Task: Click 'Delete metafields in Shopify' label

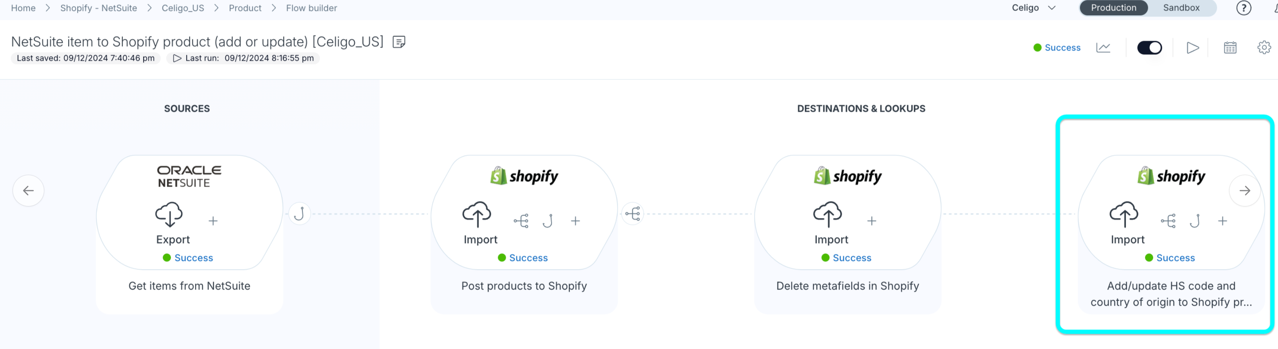Action: click(x=848, y=286)
